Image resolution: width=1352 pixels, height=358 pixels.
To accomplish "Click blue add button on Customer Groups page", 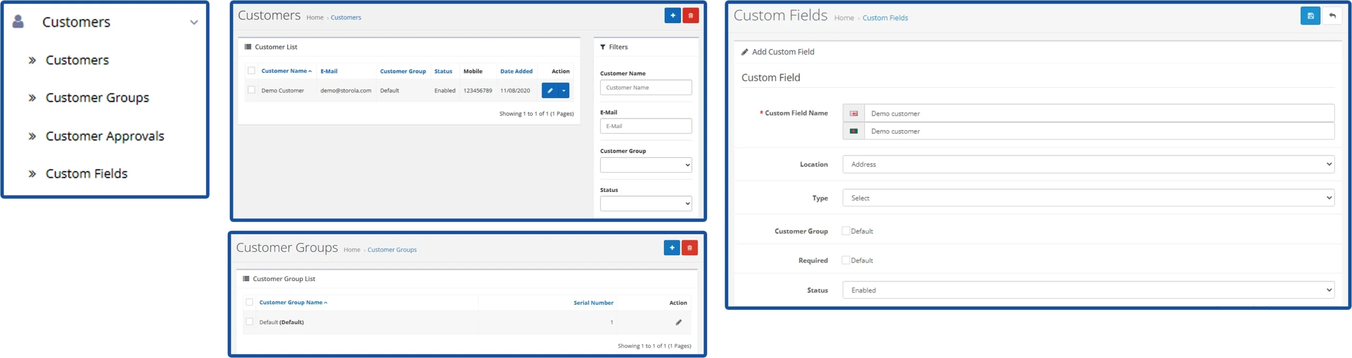I will (x=671, y=248).
